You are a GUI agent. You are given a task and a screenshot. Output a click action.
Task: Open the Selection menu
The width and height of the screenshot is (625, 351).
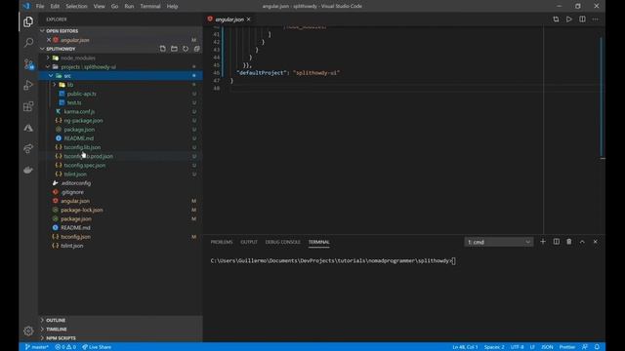pyautogui.click(x=76, y=7)
